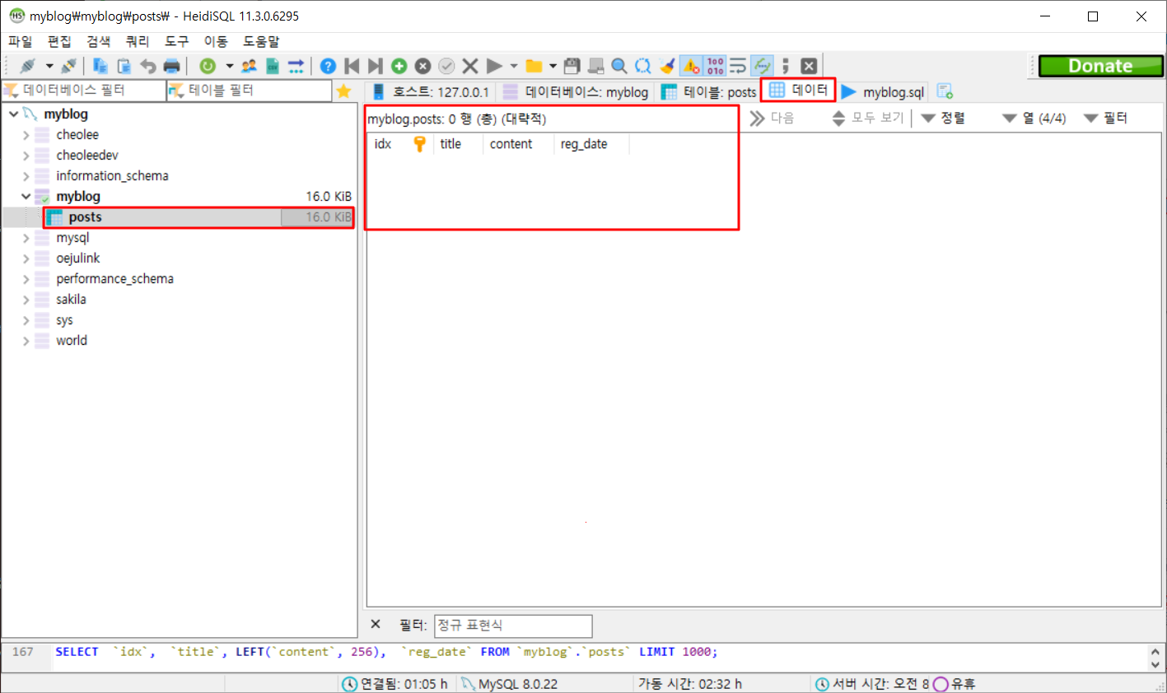Click the 모두 보기 show all button
1167x693 pixels.
[x=868, y=119]
